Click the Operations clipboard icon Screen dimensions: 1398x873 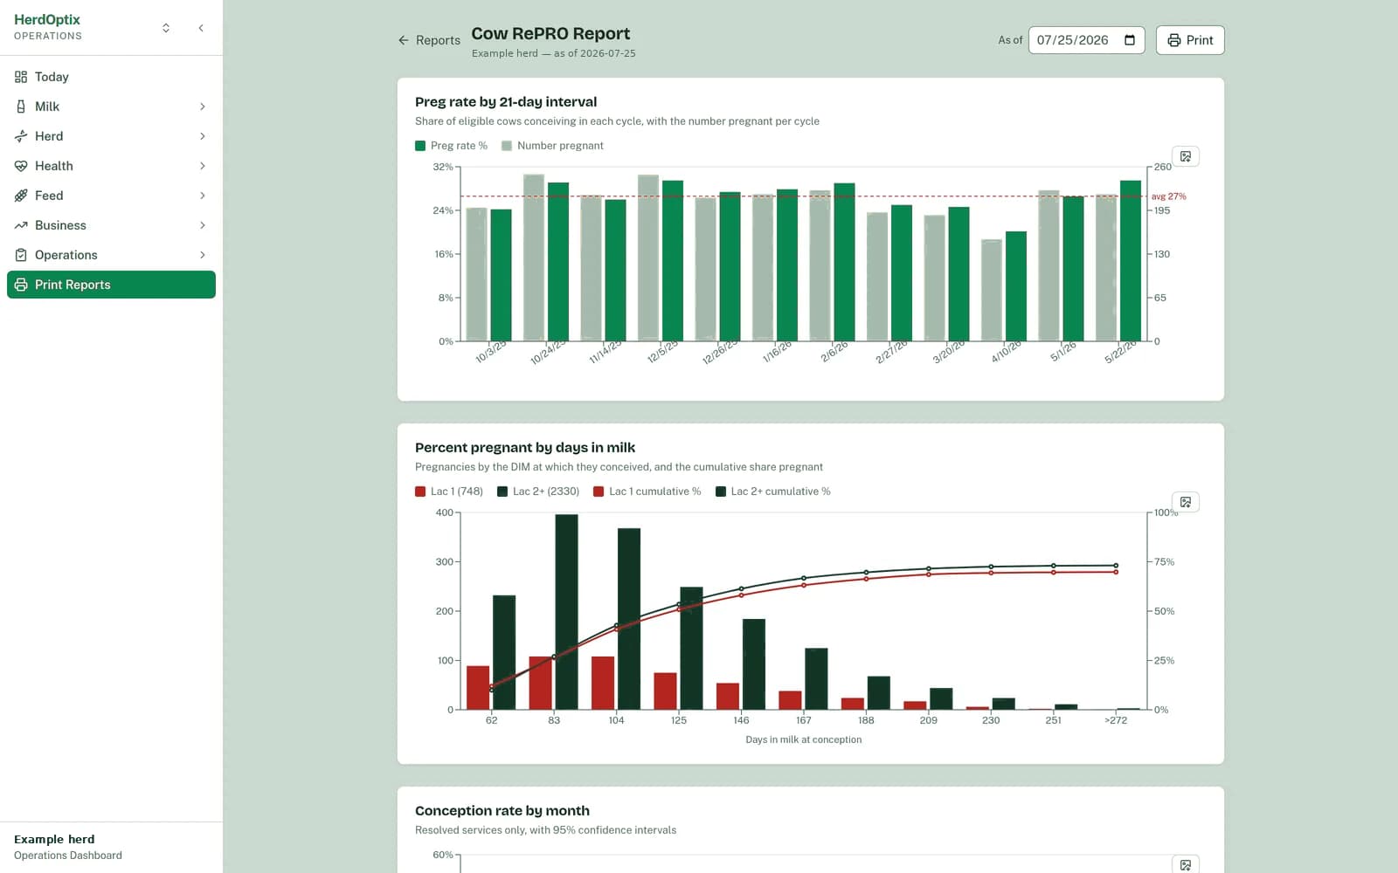pos(21,255)
